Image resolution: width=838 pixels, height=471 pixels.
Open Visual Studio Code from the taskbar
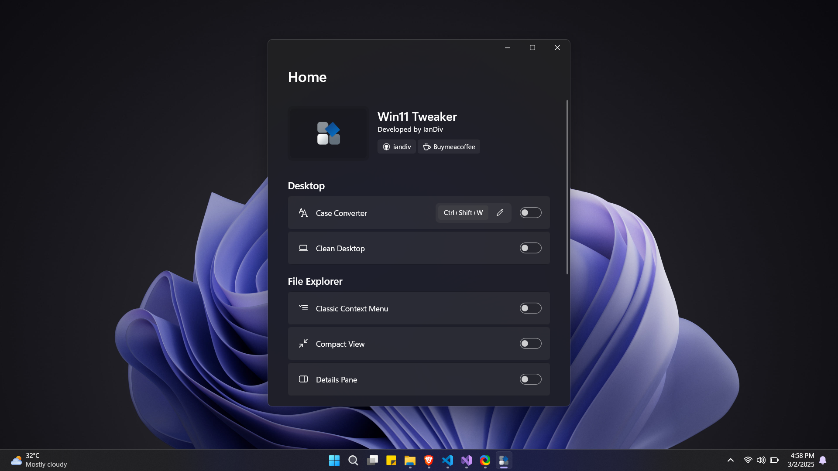447,461
